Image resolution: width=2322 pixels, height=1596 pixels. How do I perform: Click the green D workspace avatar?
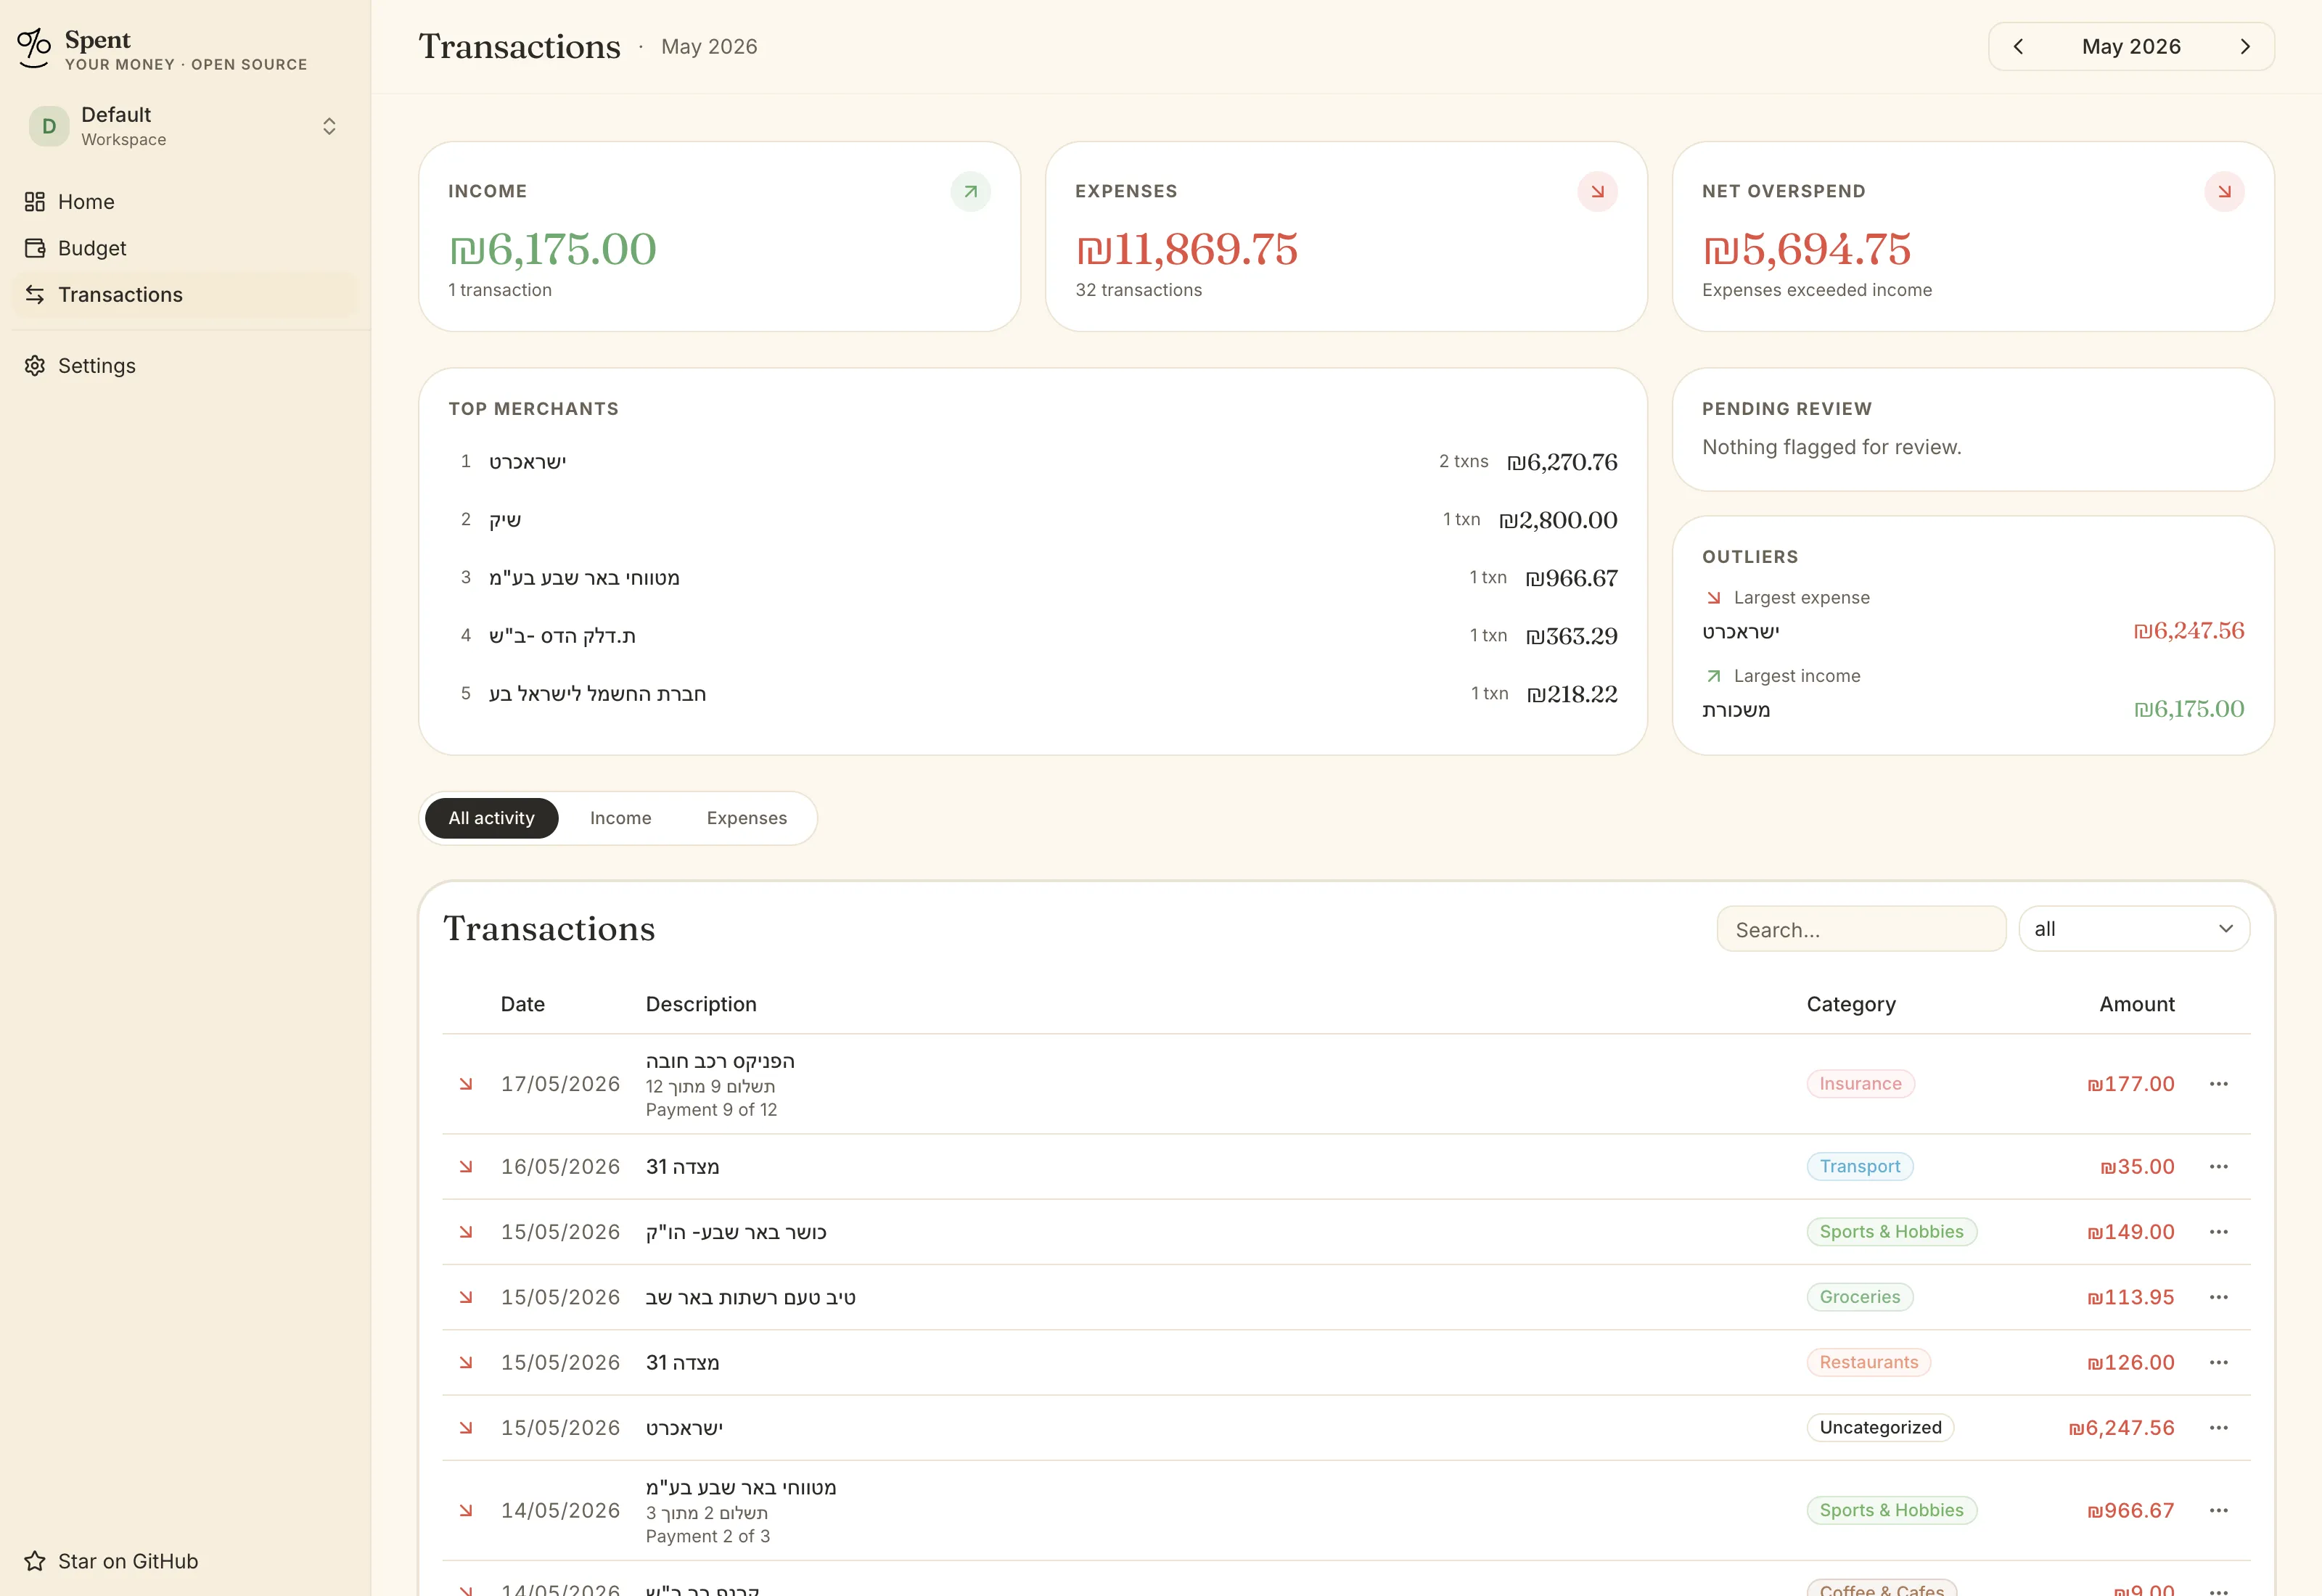(49, 127)
